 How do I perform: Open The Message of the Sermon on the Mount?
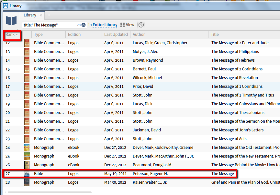(x=246, y=121)
